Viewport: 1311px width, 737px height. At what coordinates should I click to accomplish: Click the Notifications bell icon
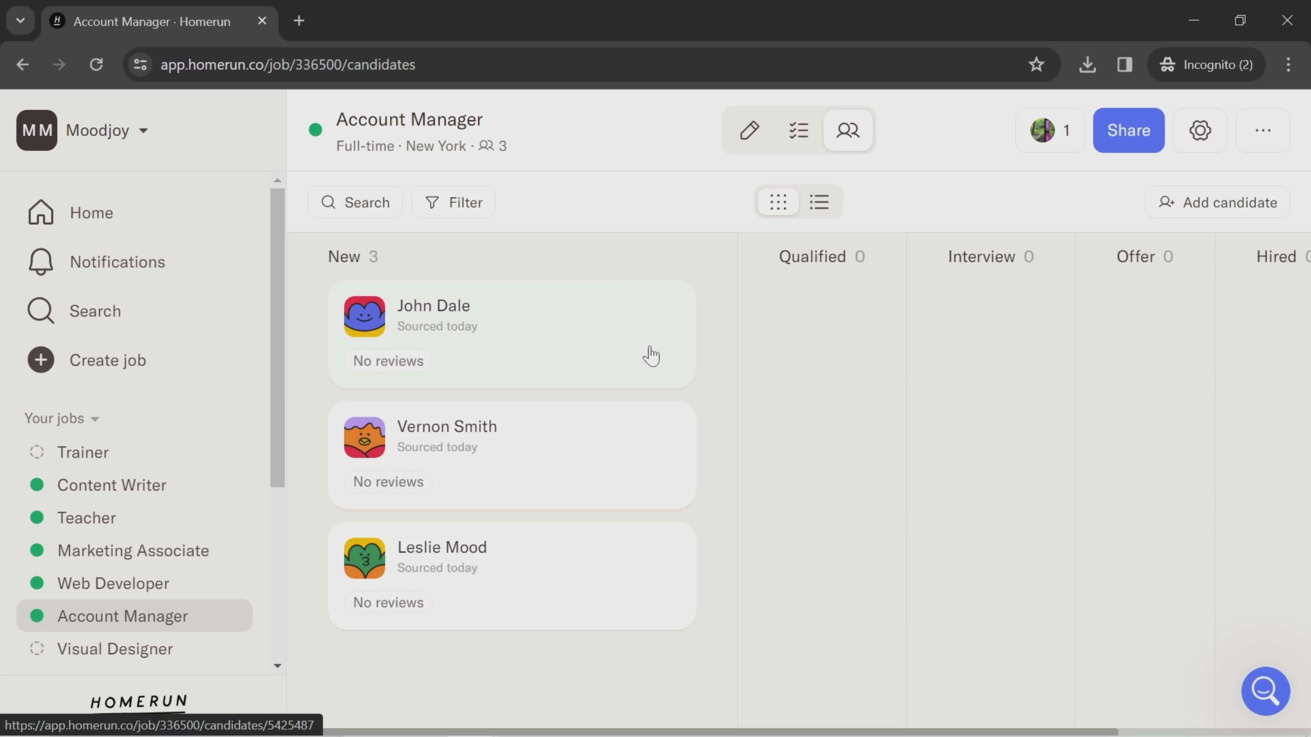(x=41, y=261)
